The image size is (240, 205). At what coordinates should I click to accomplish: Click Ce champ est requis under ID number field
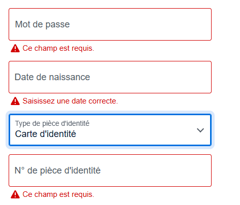coord(58,194)
